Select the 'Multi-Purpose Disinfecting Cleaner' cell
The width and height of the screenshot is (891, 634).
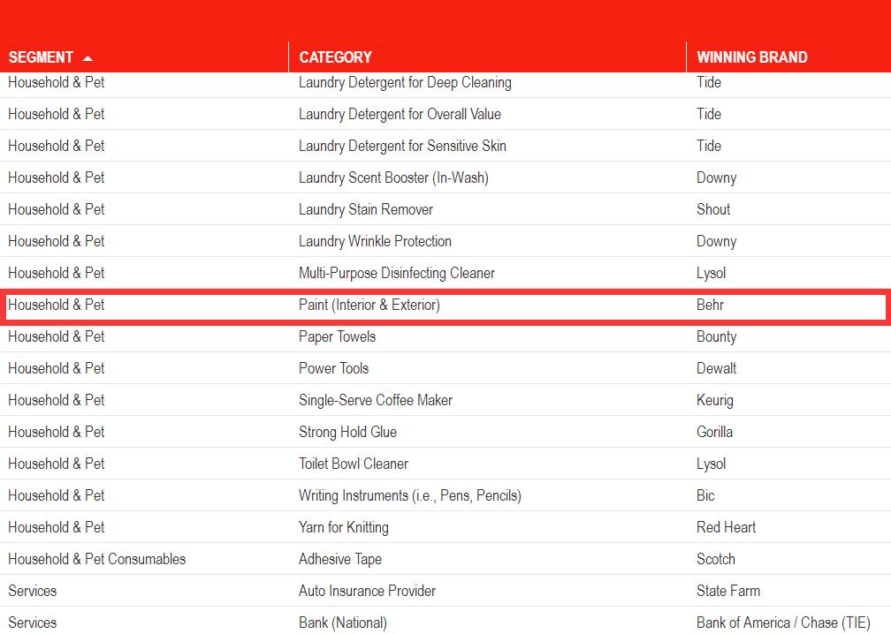tap(397, 273)
